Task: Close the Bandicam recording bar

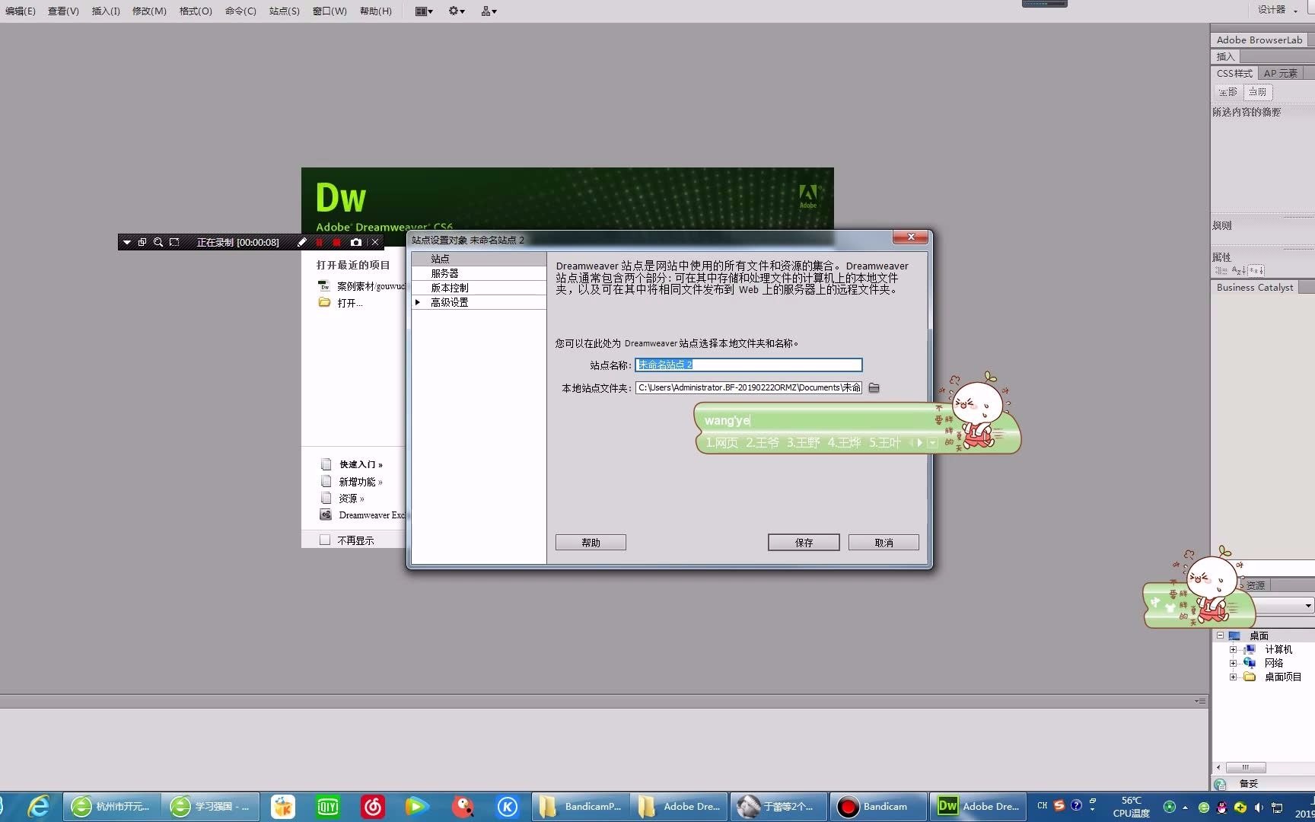Action: (x=375, y=242)
